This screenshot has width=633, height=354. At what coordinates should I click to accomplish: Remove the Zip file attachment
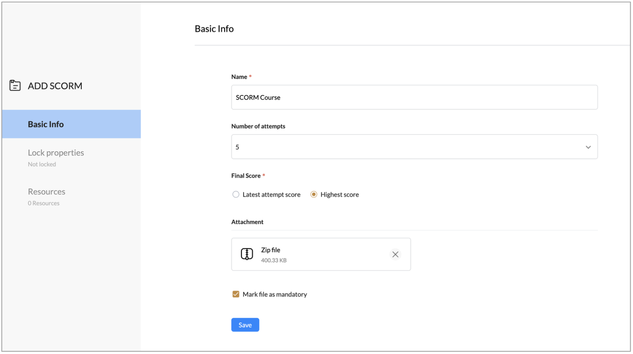point(395,254)
